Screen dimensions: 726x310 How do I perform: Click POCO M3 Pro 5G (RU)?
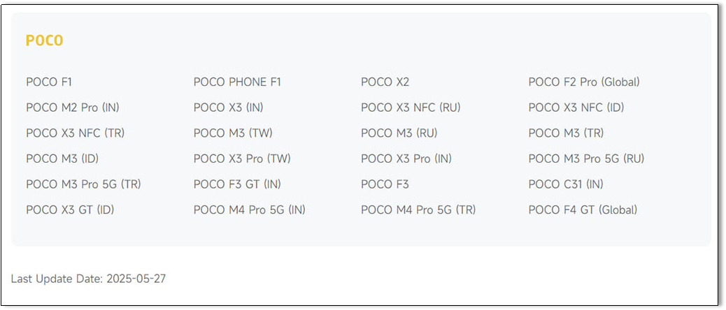pos(586,159)
